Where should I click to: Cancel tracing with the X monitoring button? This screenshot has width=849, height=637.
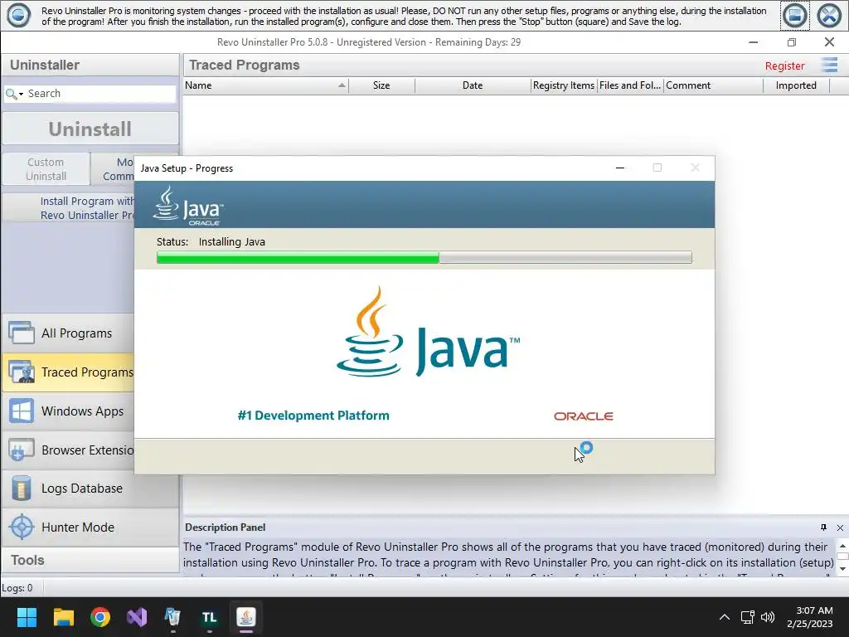[x=829, y=15]
